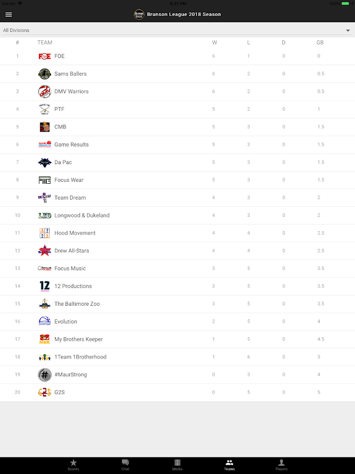This screenshot has width=355, height=474.
Task: Open the hamburger menu
Action: point(8,14)
